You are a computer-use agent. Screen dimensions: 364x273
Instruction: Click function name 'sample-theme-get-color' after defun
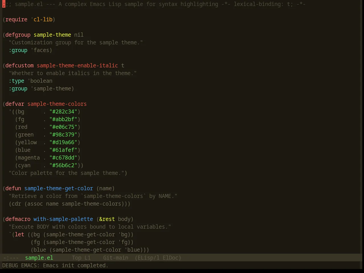59,188
